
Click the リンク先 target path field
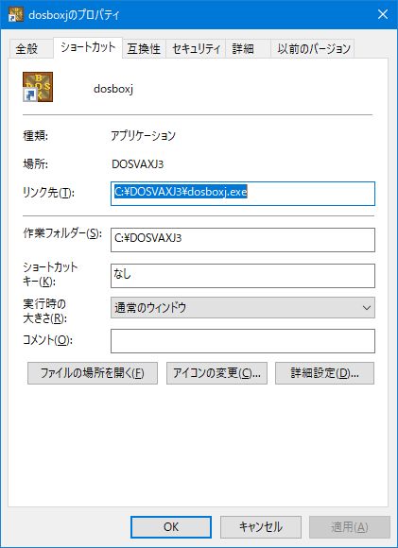click(243, 194)
